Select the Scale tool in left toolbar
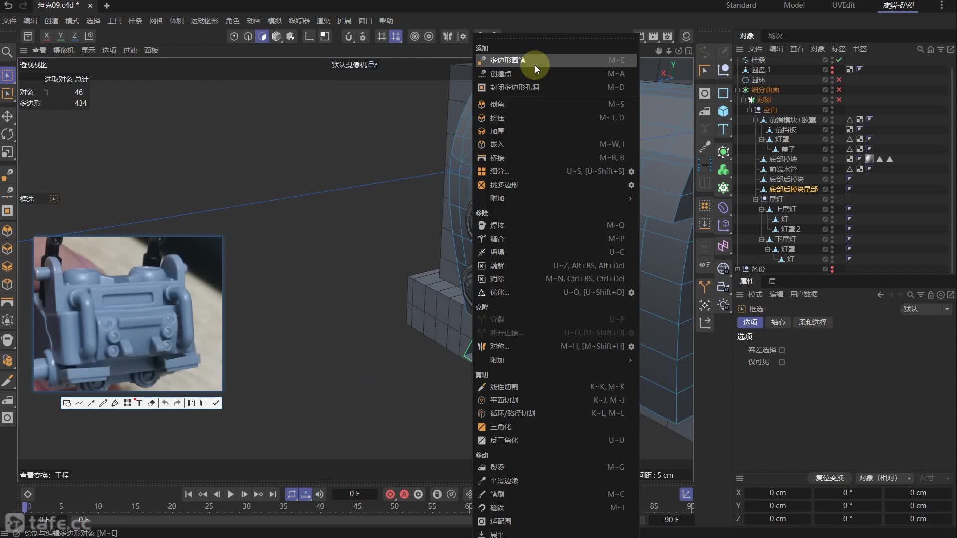This screenshot has height=538, width=957. (7, 152)
